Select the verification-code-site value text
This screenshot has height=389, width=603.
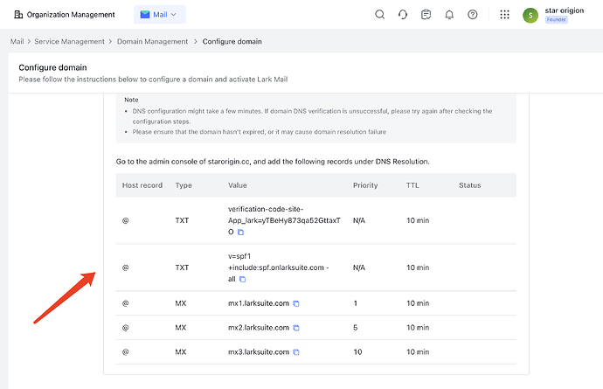click(284, 220)
